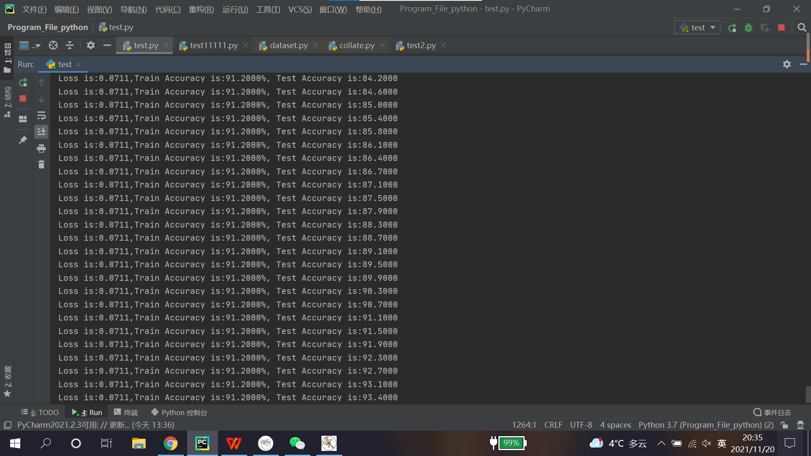Click the Rerun test icon in Run panel
The width and height of the screenshot is (811, 456).
23,82
